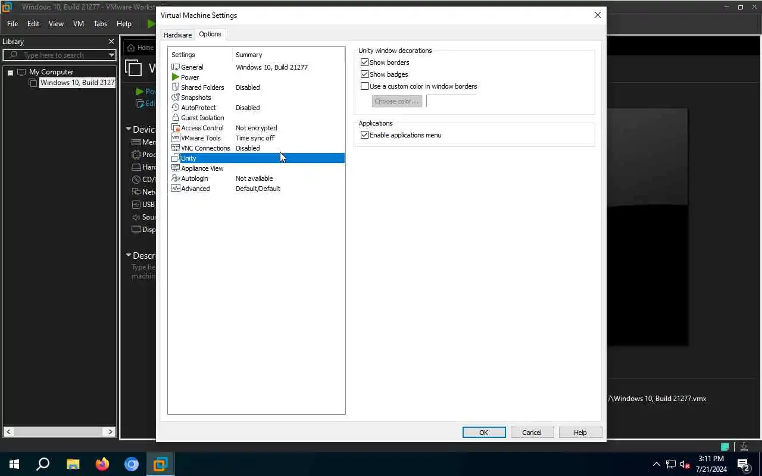Switch to Options tab
The height and width of the screenshot is (476, 762).
point(210,34)
